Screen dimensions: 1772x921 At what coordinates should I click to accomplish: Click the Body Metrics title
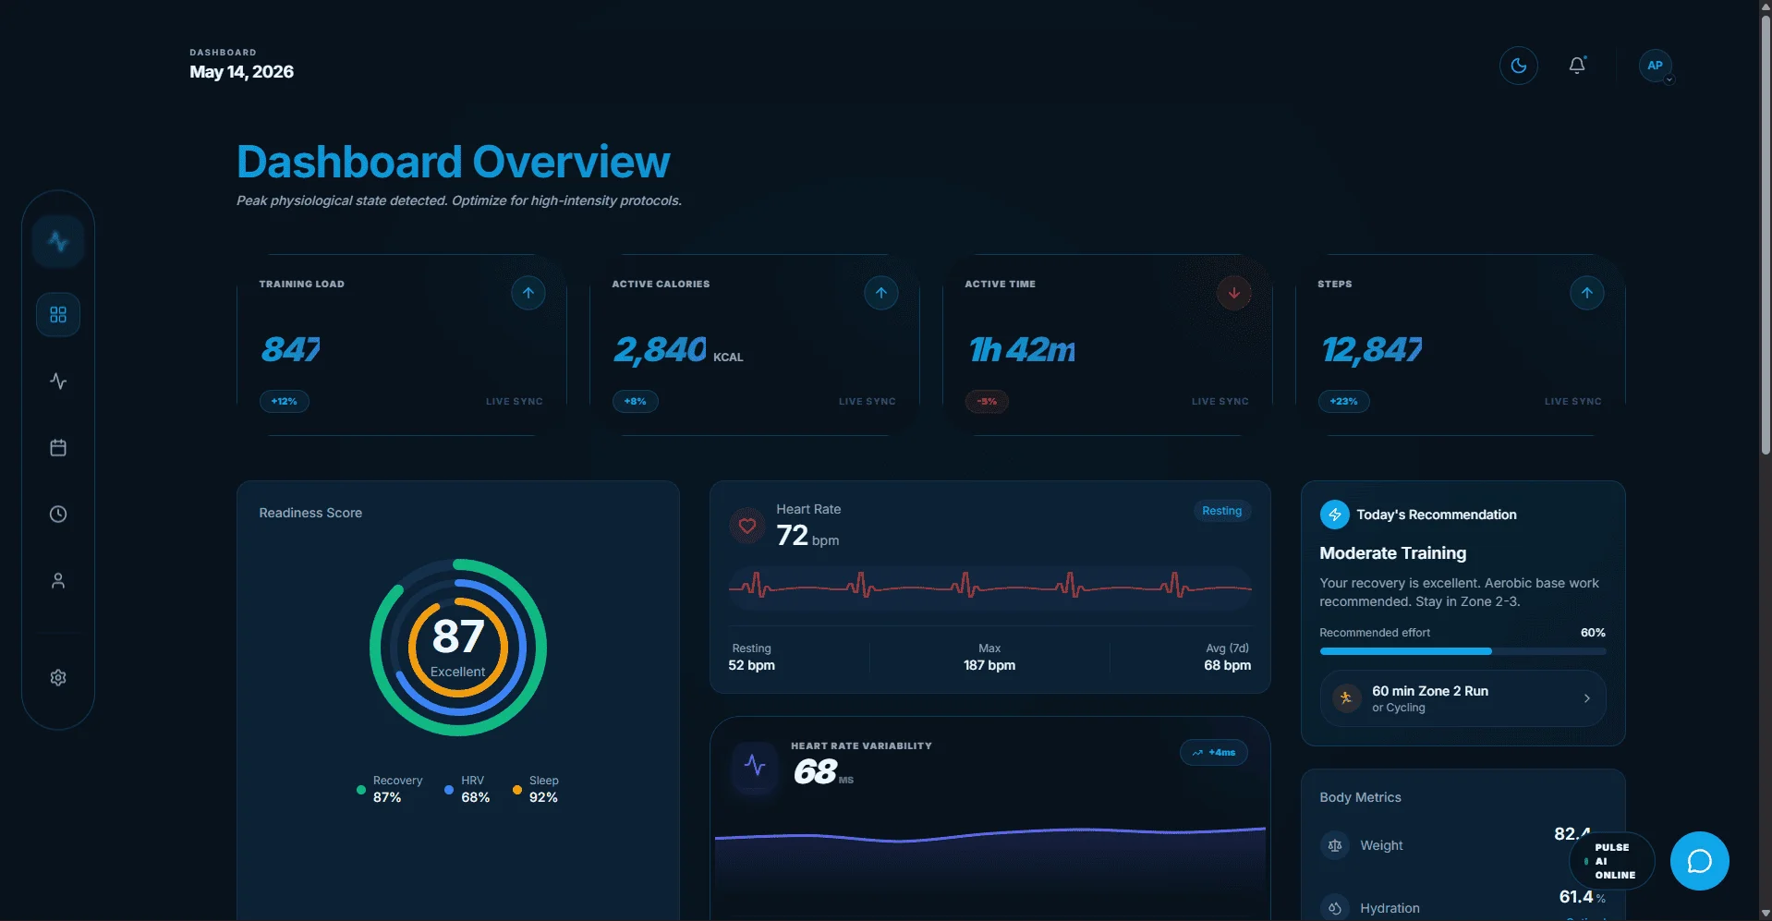1360,797
